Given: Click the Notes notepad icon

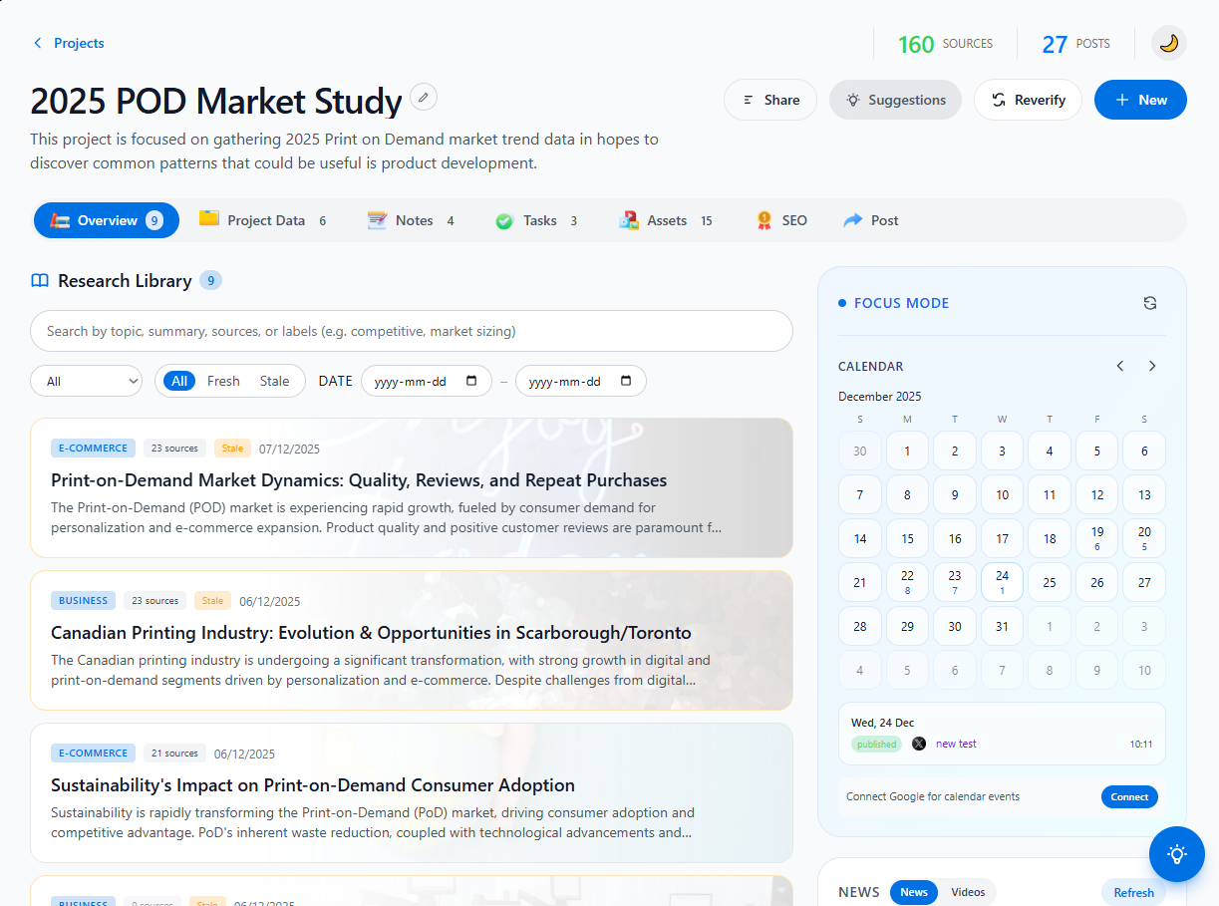Looking at the screenshot, I should tap(377, 220).
